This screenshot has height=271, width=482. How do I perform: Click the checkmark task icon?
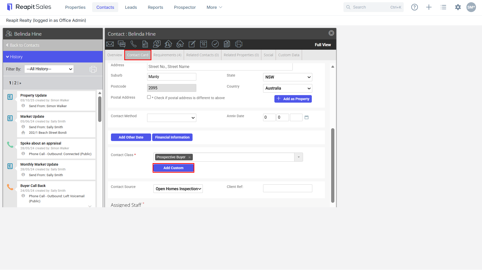(215, 44)
